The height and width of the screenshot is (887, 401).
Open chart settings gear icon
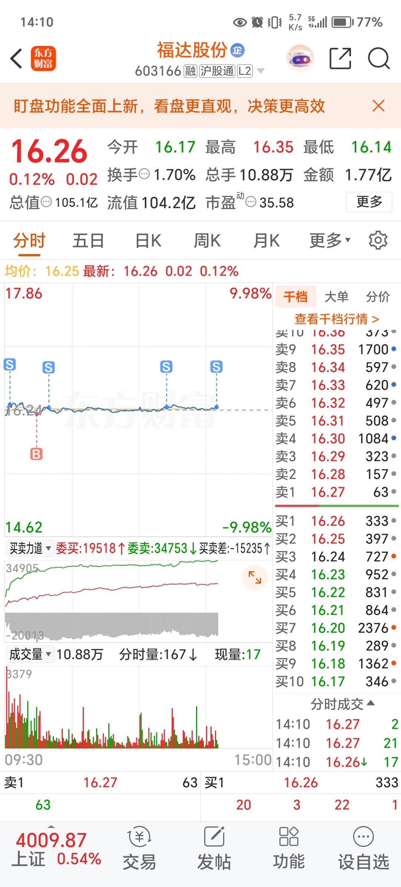click(378, 240)
